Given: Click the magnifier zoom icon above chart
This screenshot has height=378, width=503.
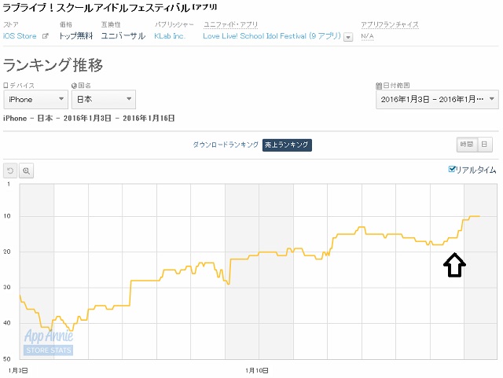Looking at the screenshot, I should (x=26, y=171).
